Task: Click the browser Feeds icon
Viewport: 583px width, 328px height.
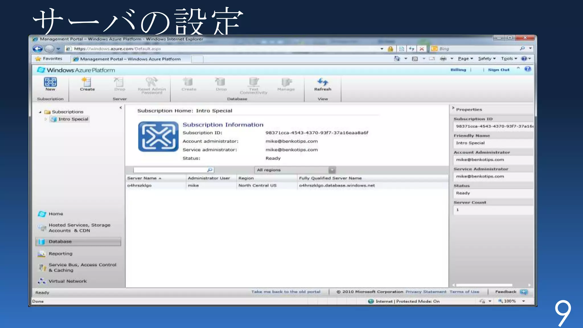Action: [415, 59]
